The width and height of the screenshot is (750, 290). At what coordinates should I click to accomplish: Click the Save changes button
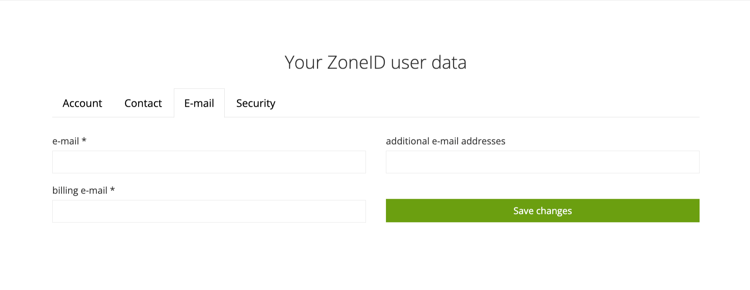(542, 211)
